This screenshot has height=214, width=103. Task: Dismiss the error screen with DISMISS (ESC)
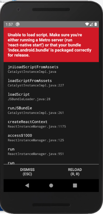(x=27, y=172)
